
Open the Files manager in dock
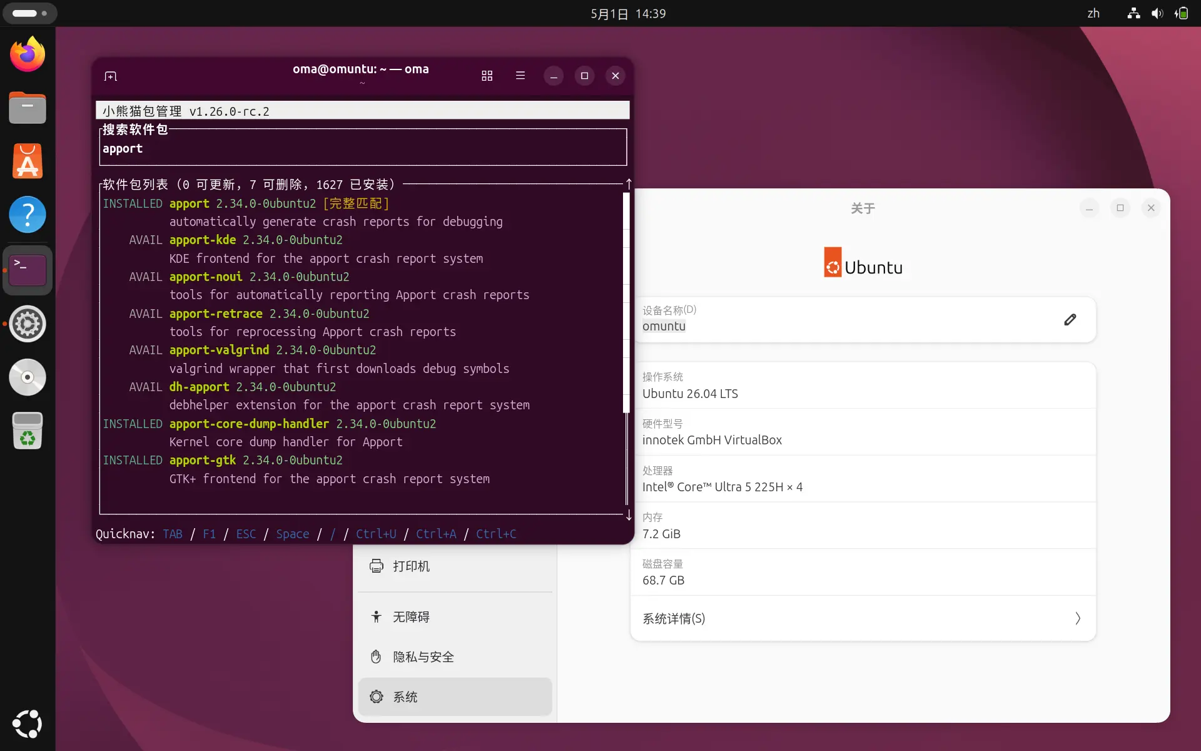click(28, 108)
